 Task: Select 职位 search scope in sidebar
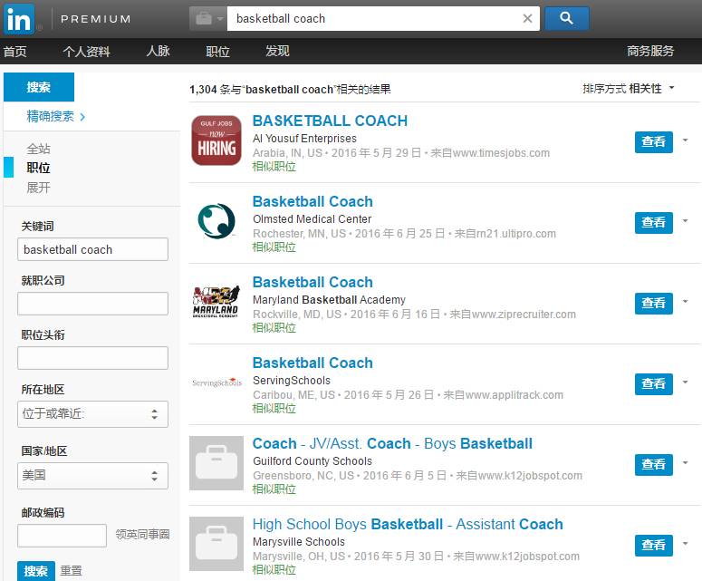pyautogui.click(x=39, y=168)
